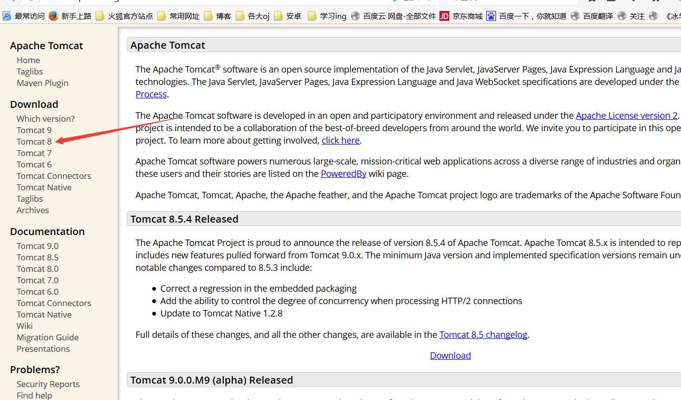Open Security Reports under Problems?
The image size is (681, 400).
coord(48,384)
